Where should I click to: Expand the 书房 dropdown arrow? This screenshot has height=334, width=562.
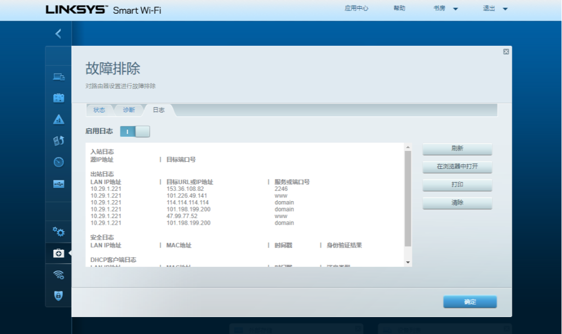(456, 9)
